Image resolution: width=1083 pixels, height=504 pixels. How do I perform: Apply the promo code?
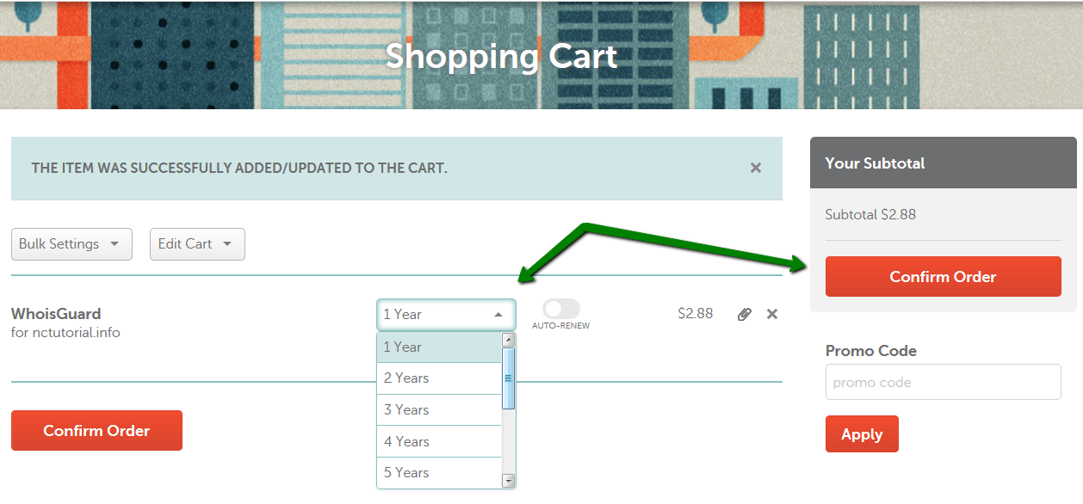(x=862, y=434)
